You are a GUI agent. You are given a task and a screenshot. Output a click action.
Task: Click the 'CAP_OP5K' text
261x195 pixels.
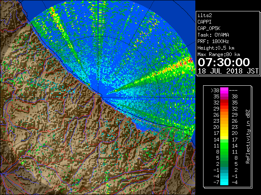tap(209, 28)
